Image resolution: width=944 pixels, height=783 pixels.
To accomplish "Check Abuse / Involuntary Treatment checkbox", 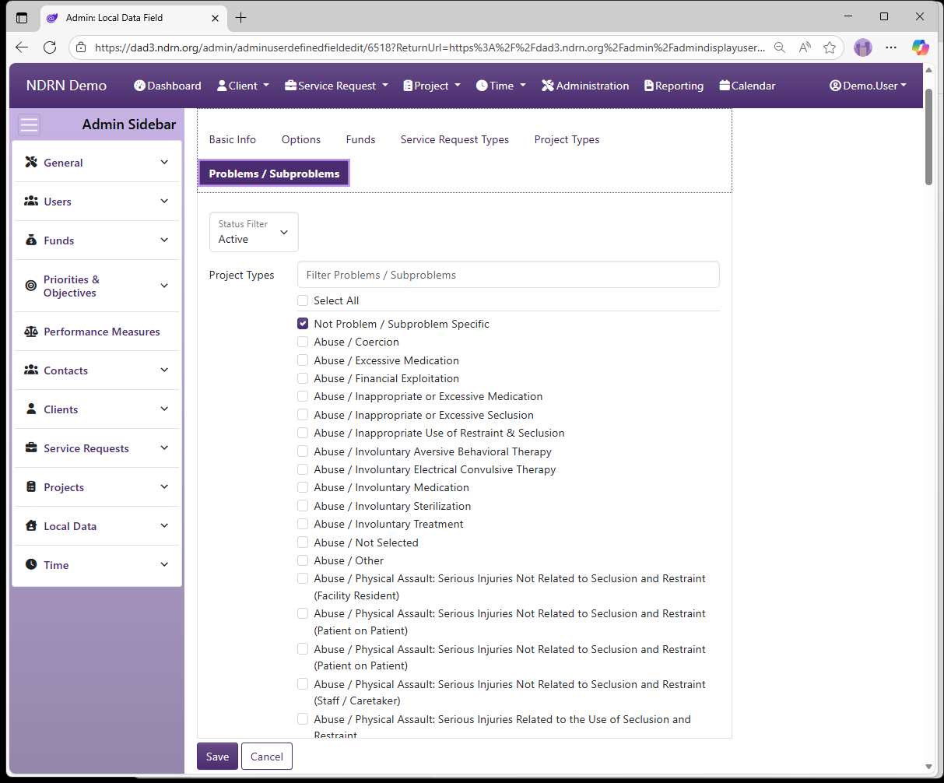I will [x=303, y=524].
